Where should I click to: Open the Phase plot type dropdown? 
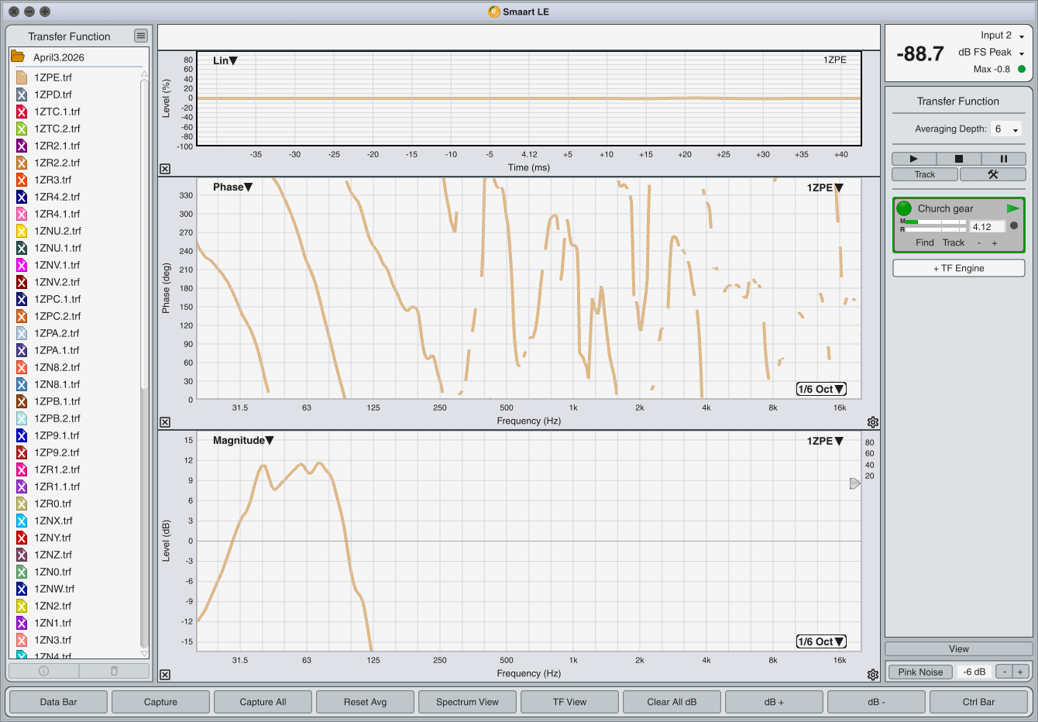tap(232, 187)
